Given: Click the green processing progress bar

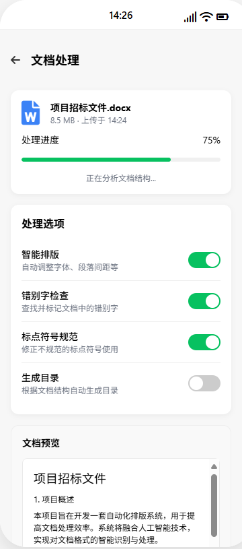Looking at the screenshot, I should [96, 160].
